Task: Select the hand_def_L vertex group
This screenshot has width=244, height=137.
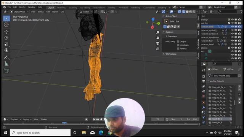Action: (x=220, y=119)
